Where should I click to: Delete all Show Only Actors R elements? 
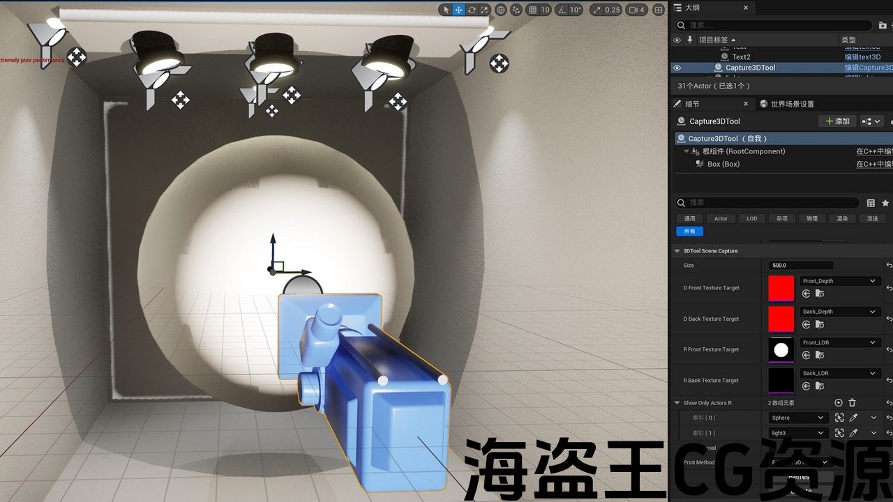click(x=852, y=403)
